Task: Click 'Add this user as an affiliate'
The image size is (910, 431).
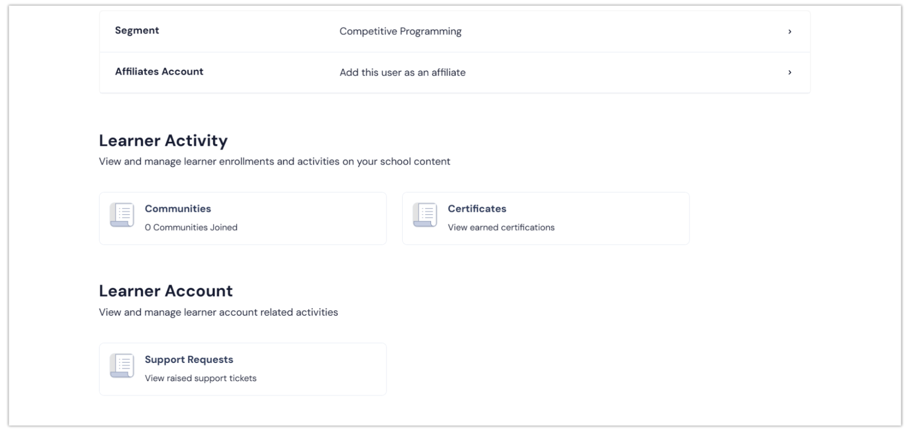Action: pos(403,72)
